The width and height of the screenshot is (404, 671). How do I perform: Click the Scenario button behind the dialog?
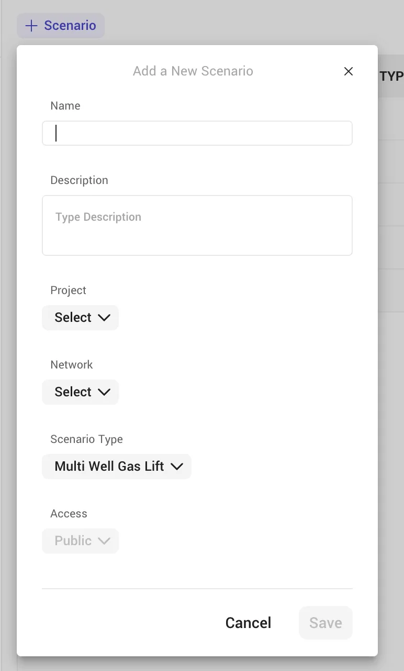coord(61,26)
